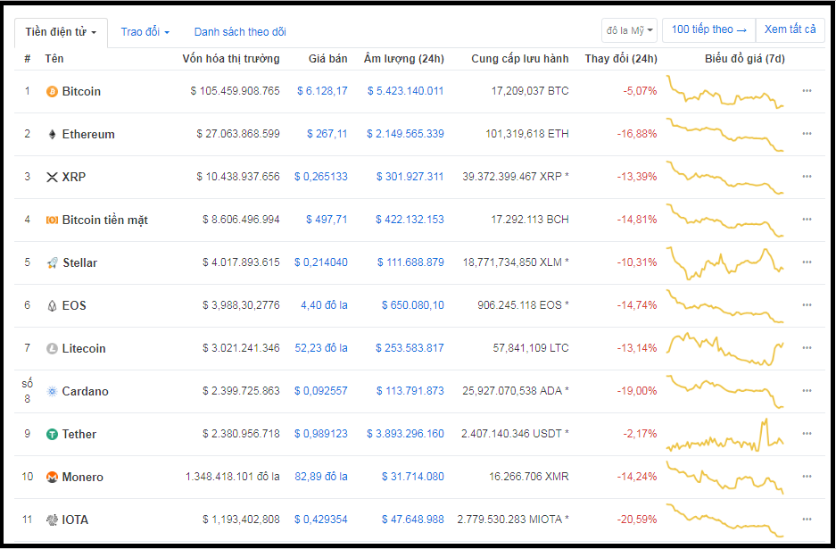
Task: Click the Litecoin logo icon
Action: pos(52,348)
